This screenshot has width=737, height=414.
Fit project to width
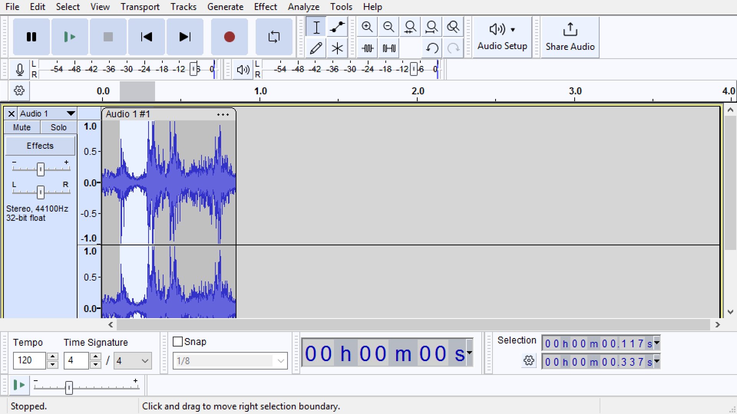click(432, 27)
